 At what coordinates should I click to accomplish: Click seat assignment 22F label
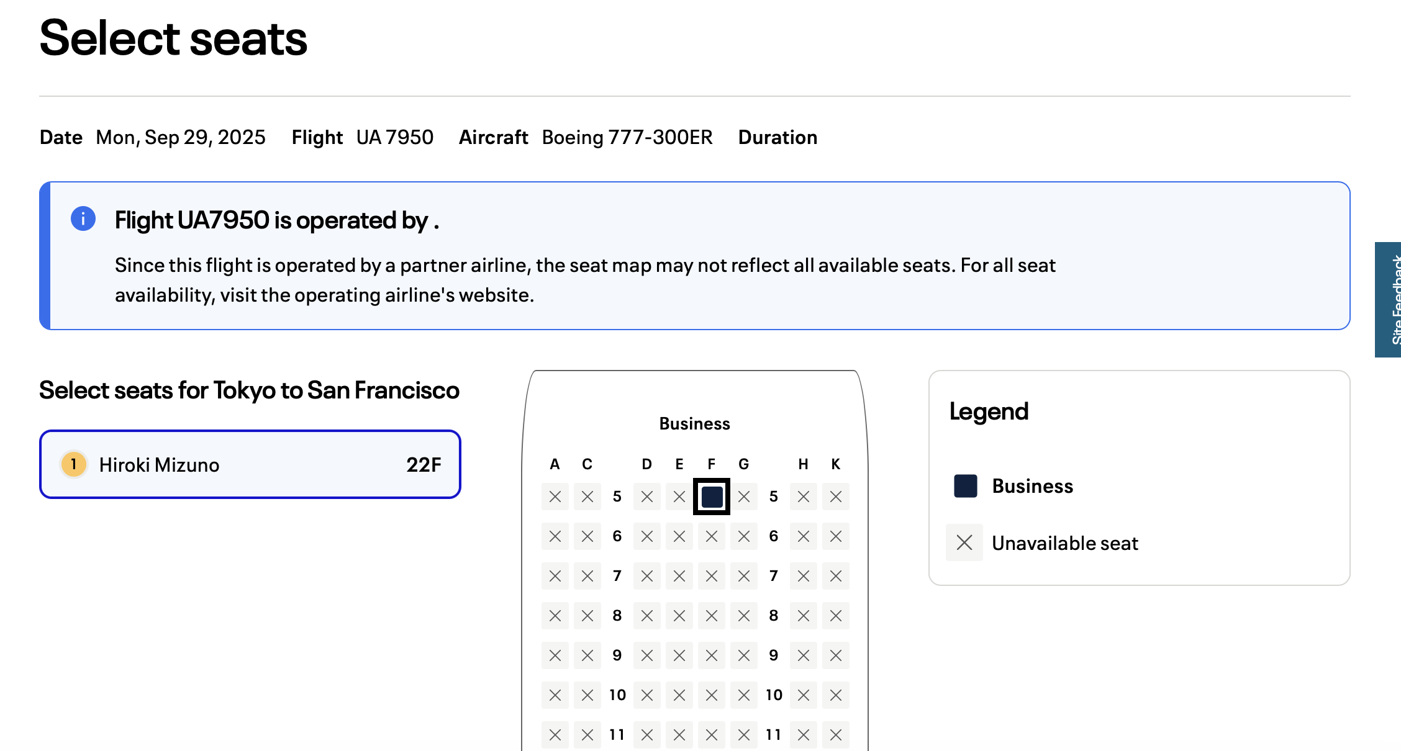coord(424,464)
